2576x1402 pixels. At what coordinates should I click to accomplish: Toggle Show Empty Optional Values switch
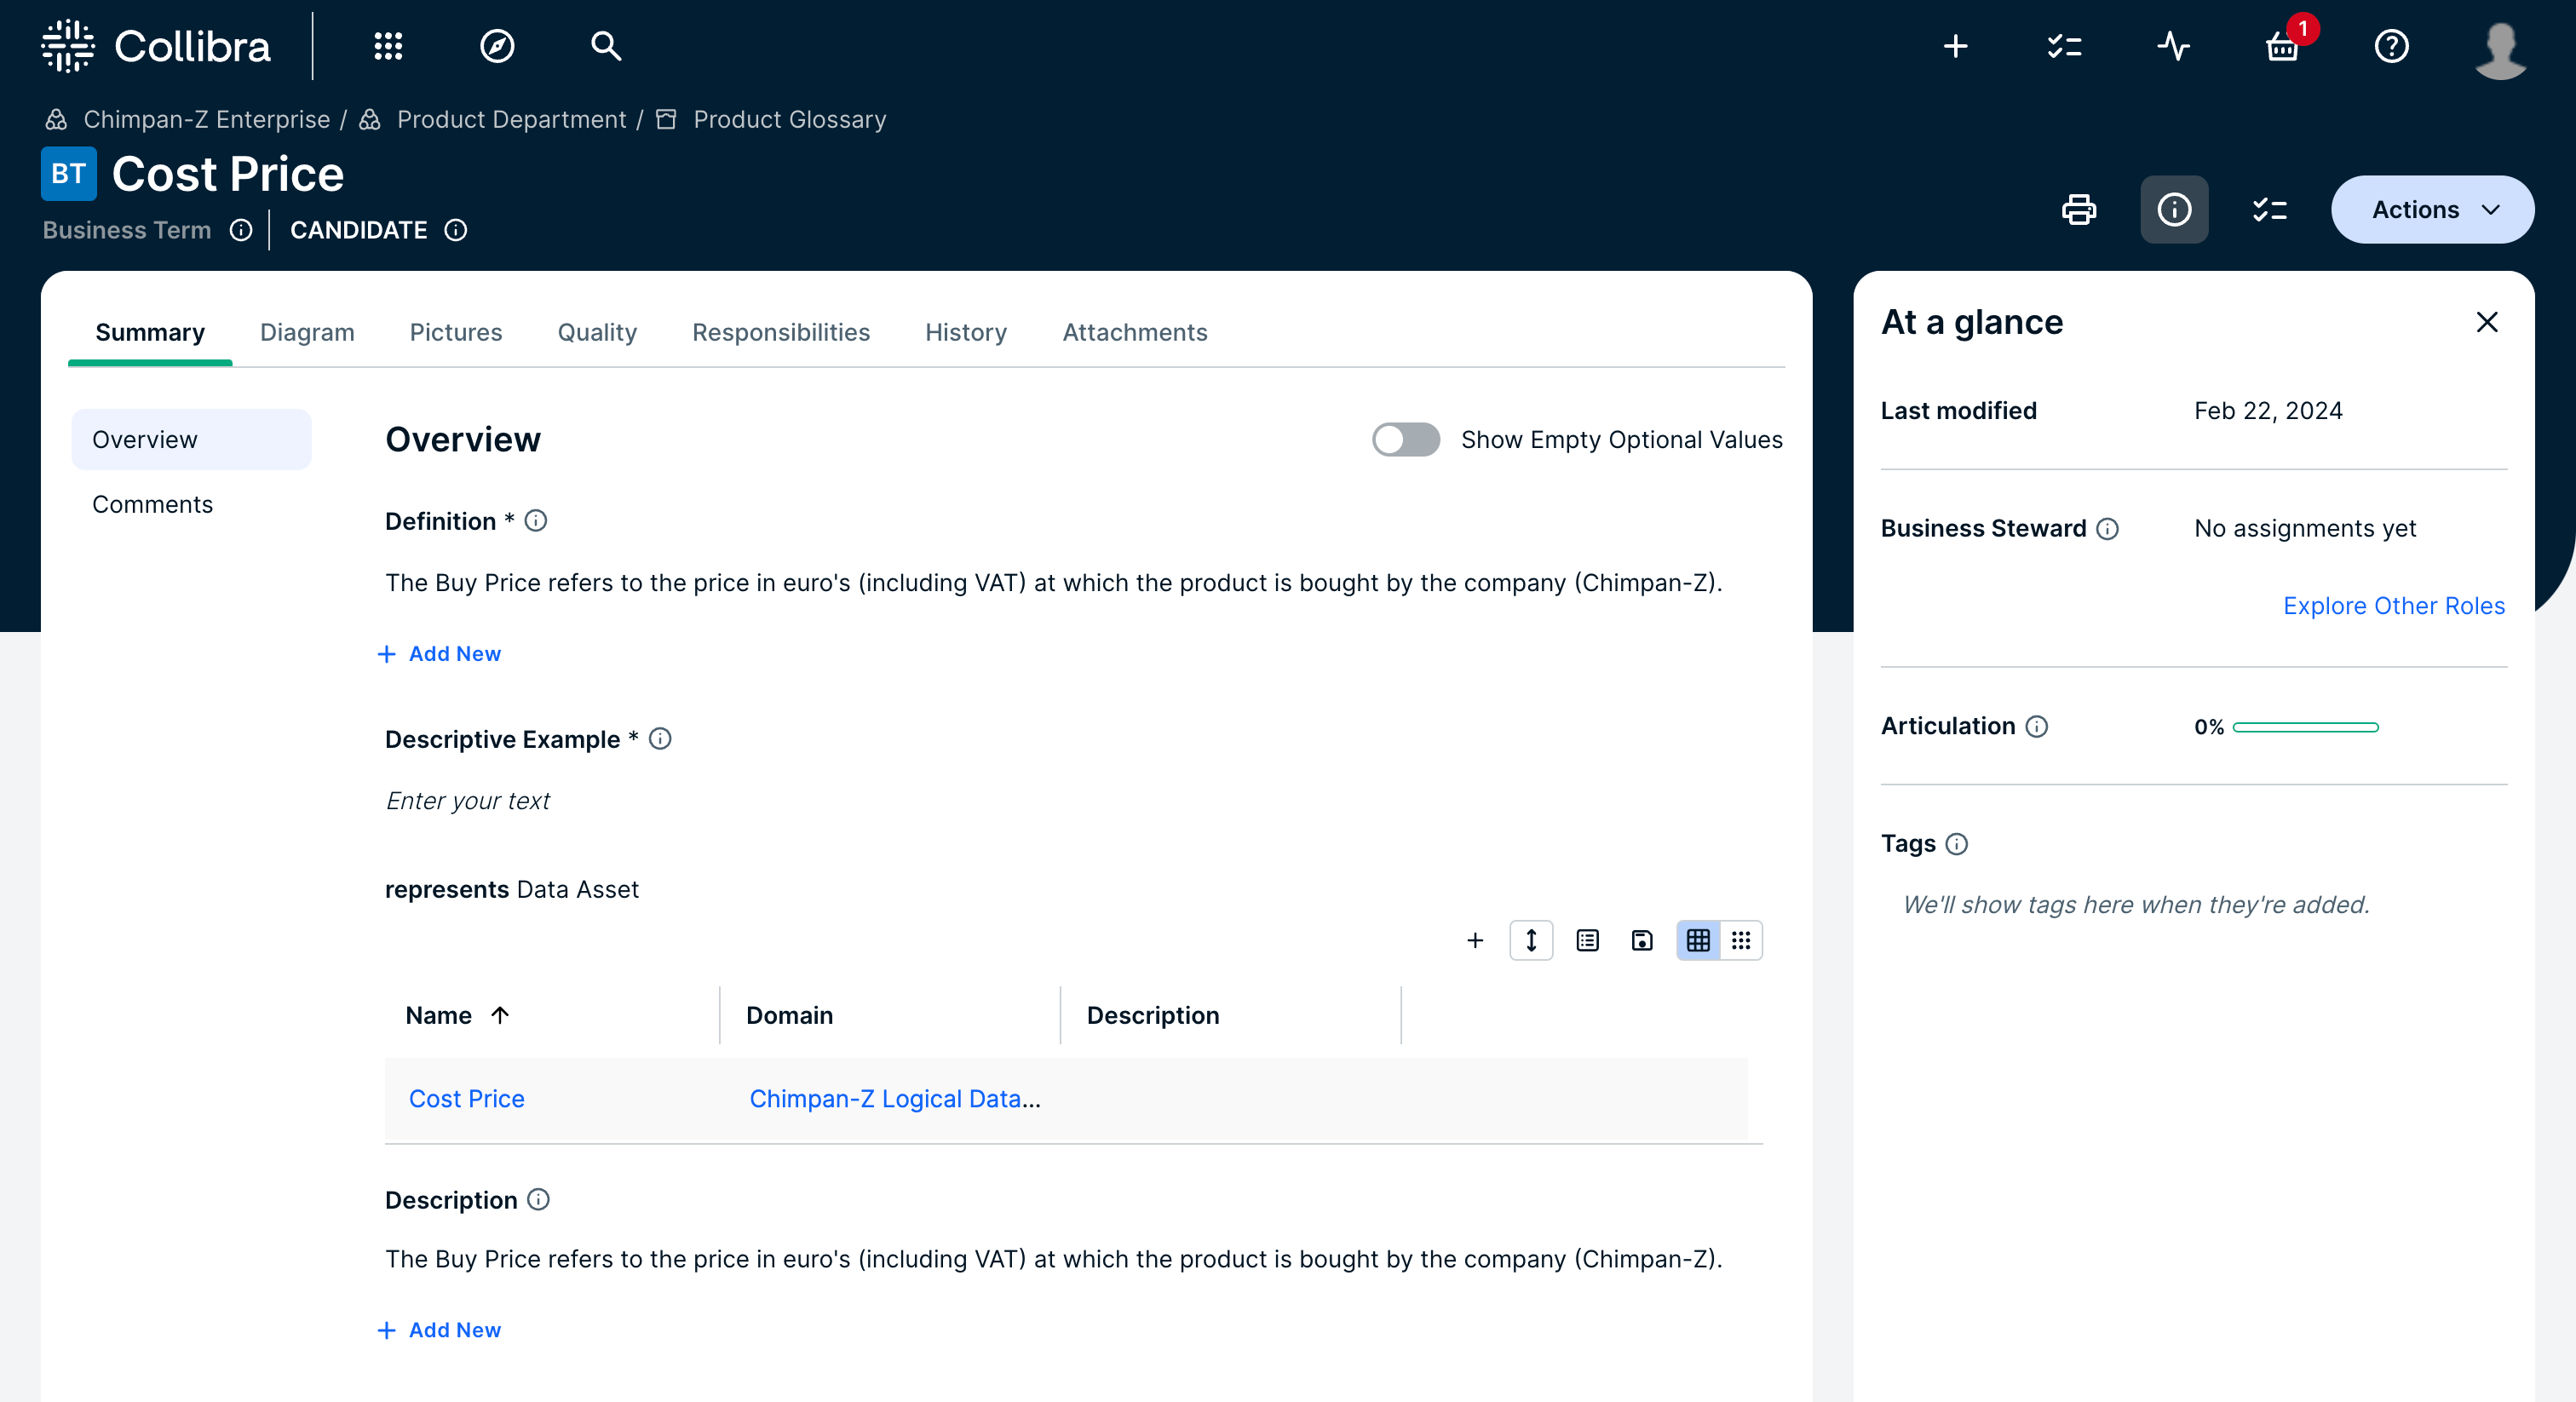1406,440
